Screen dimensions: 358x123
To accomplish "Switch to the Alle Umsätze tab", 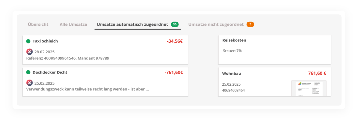I will tap(73, 24).
